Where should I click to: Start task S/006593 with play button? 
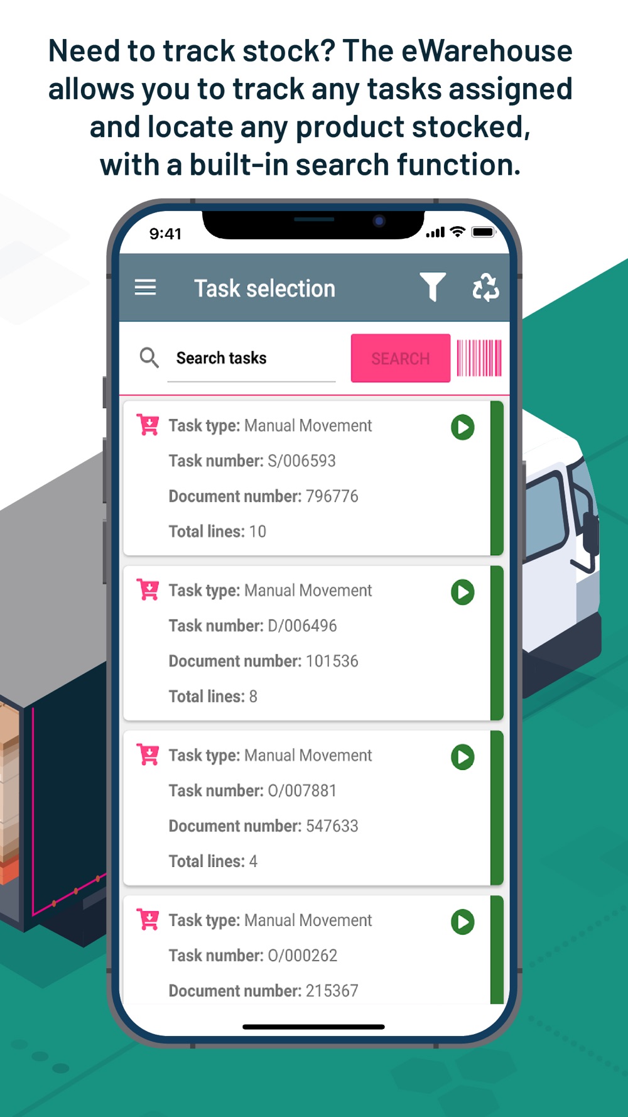463,427
